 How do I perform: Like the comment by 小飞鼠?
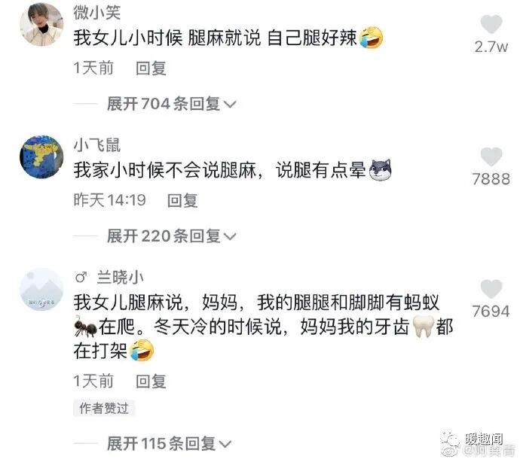[x=491, y=157]
